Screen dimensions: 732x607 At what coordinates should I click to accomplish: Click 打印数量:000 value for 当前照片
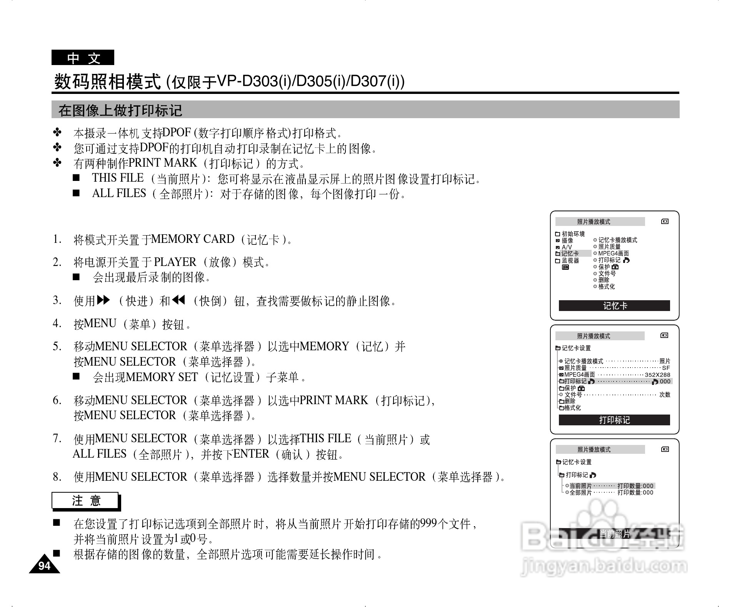click(x=635, y=486)
